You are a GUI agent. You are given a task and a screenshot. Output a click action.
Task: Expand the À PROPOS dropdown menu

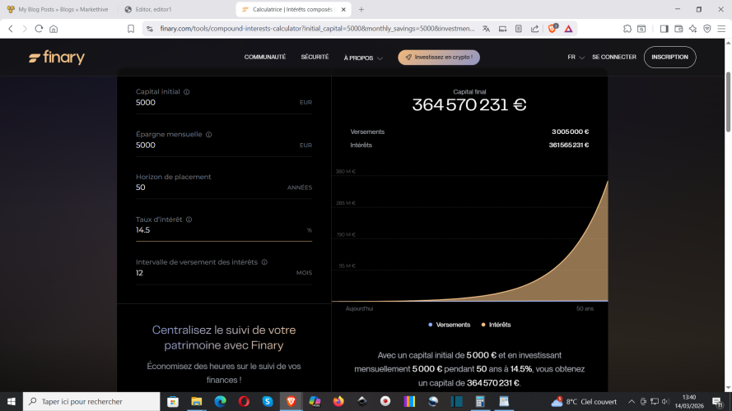[x=362, y=58]
